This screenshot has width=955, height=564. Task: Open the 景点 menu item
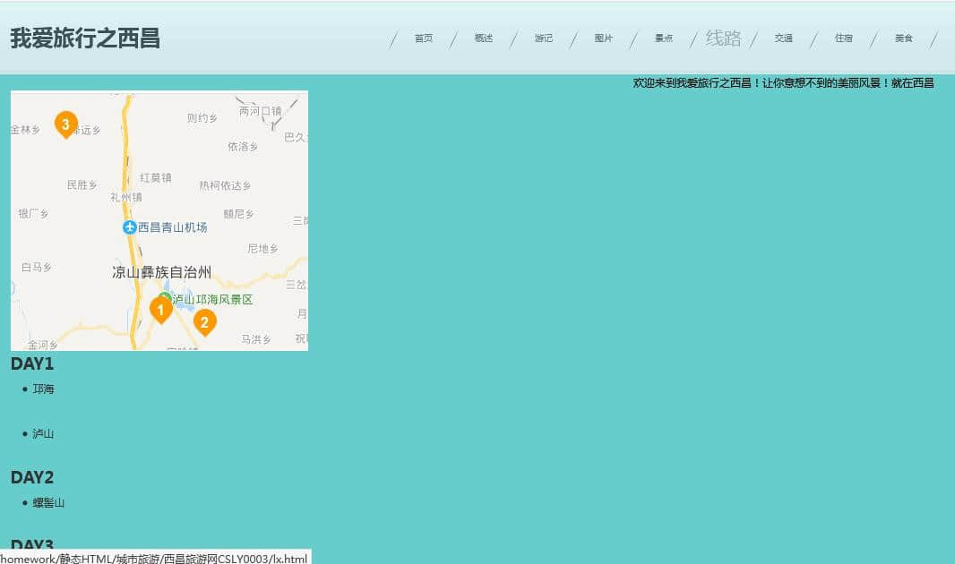tap(664, 38)
